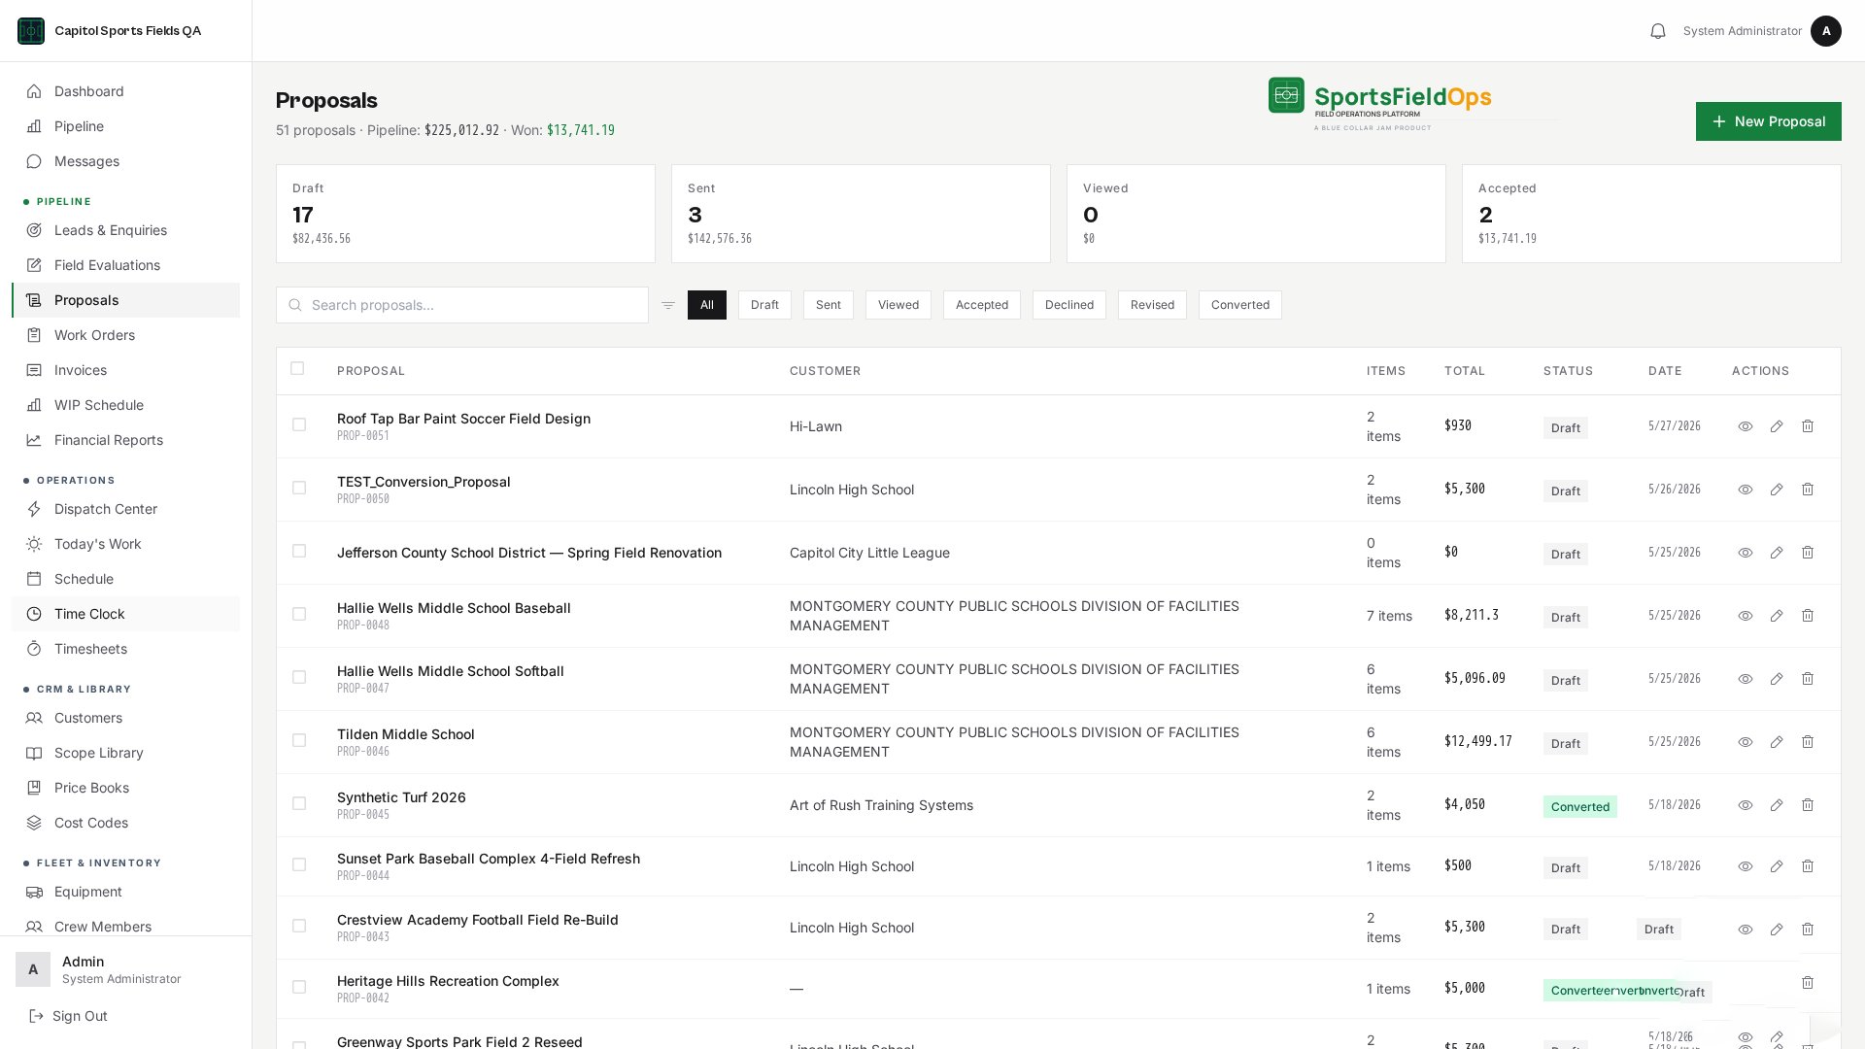Open the Financial Reports page
The height and width of the screenshot is (1049, 1865).
coord(125,440)
